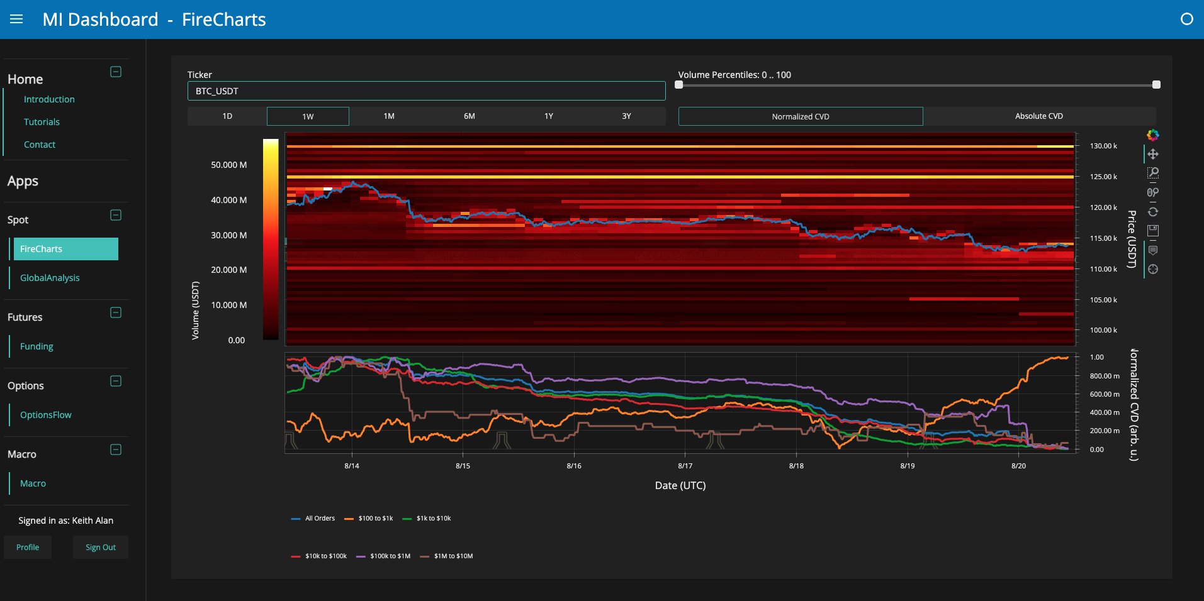Screen dimensions: 1204x601
Task: Click the Sign Out button
Action: click(101, 548)
